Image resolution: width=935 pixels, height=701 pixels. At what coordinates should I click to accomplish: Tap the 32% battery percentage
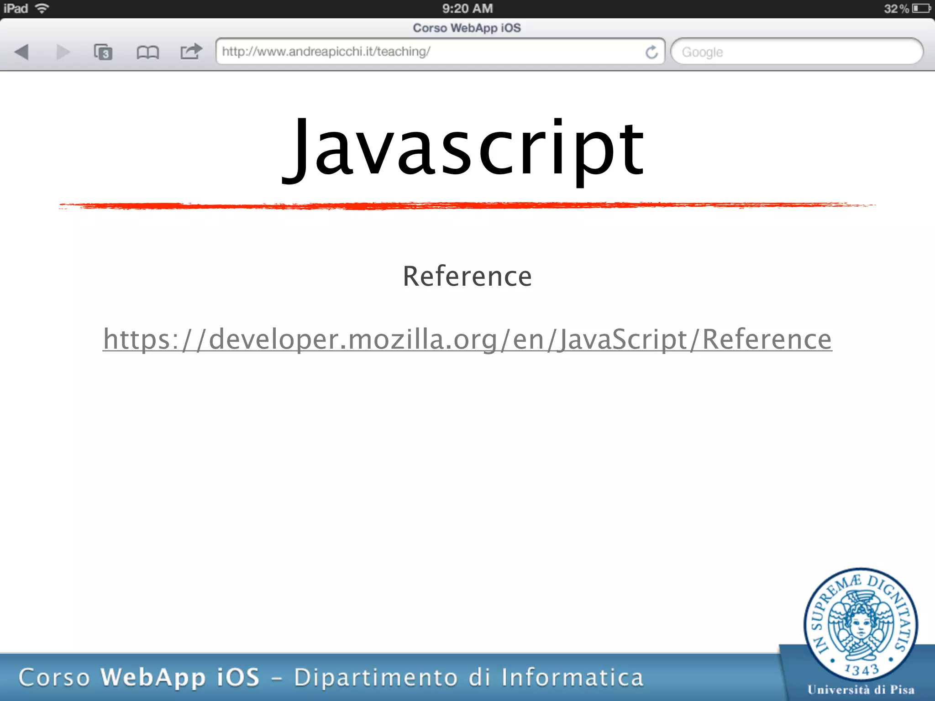point(896,8)
